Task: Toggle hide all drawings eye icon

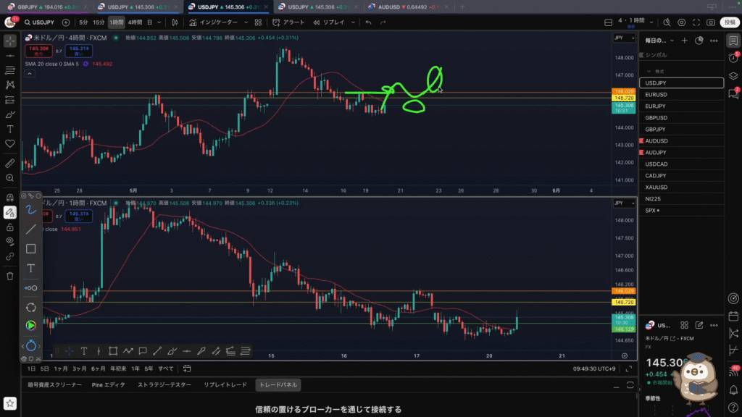Action: tap(10, 242)
